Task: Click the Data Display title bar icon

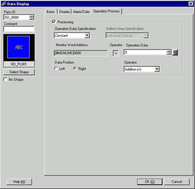Action: 4,4
